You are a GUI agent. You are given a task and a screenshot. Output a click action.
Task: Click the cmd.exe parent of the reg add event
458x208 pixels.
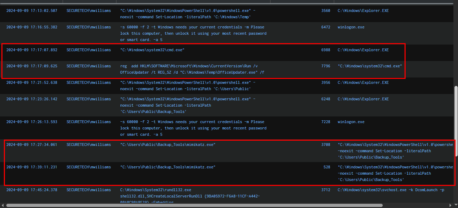[370, 66]
